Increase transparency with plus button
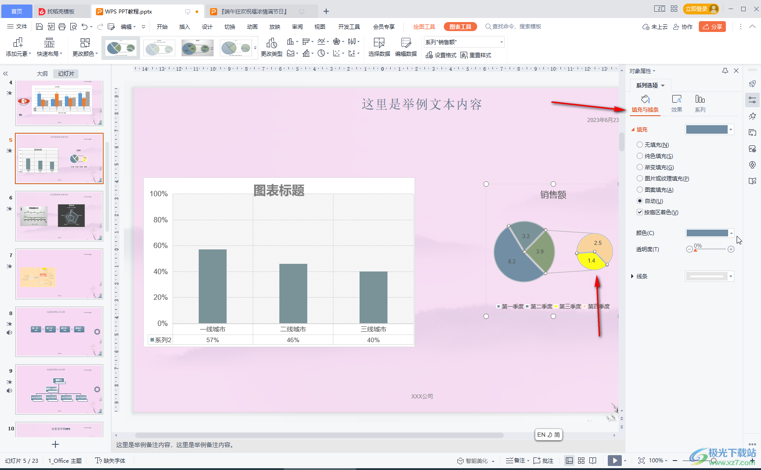 731,249
